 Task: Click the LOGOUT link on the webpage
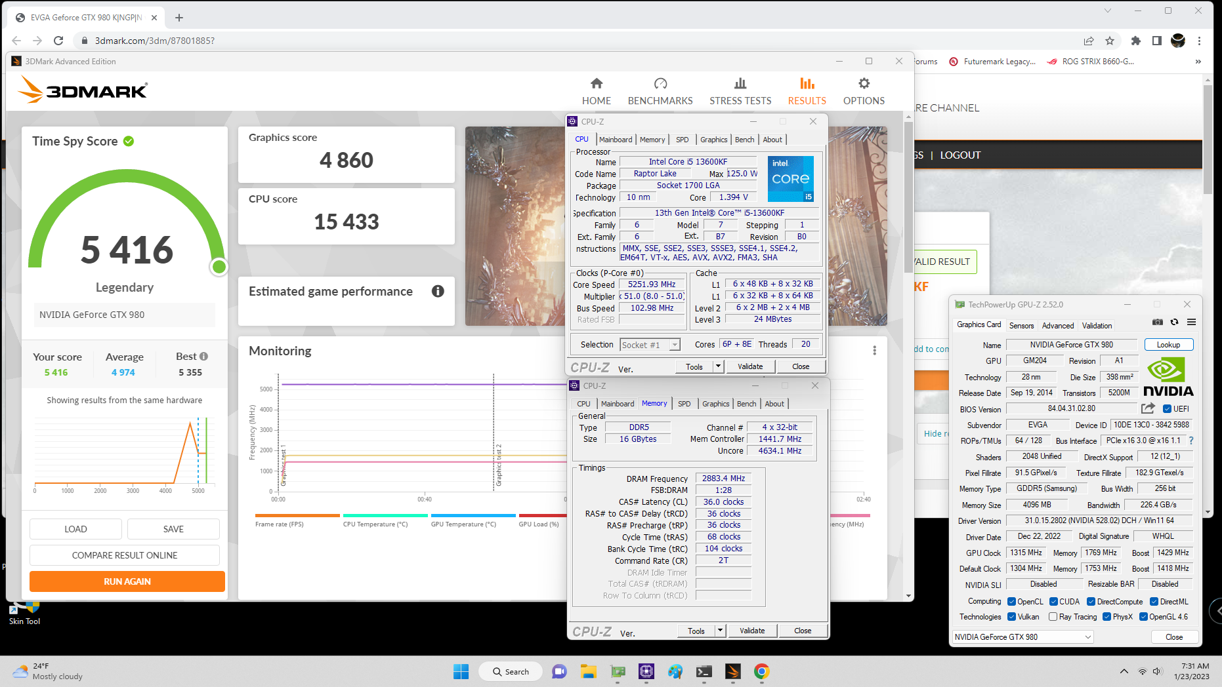tap(960, 155)
